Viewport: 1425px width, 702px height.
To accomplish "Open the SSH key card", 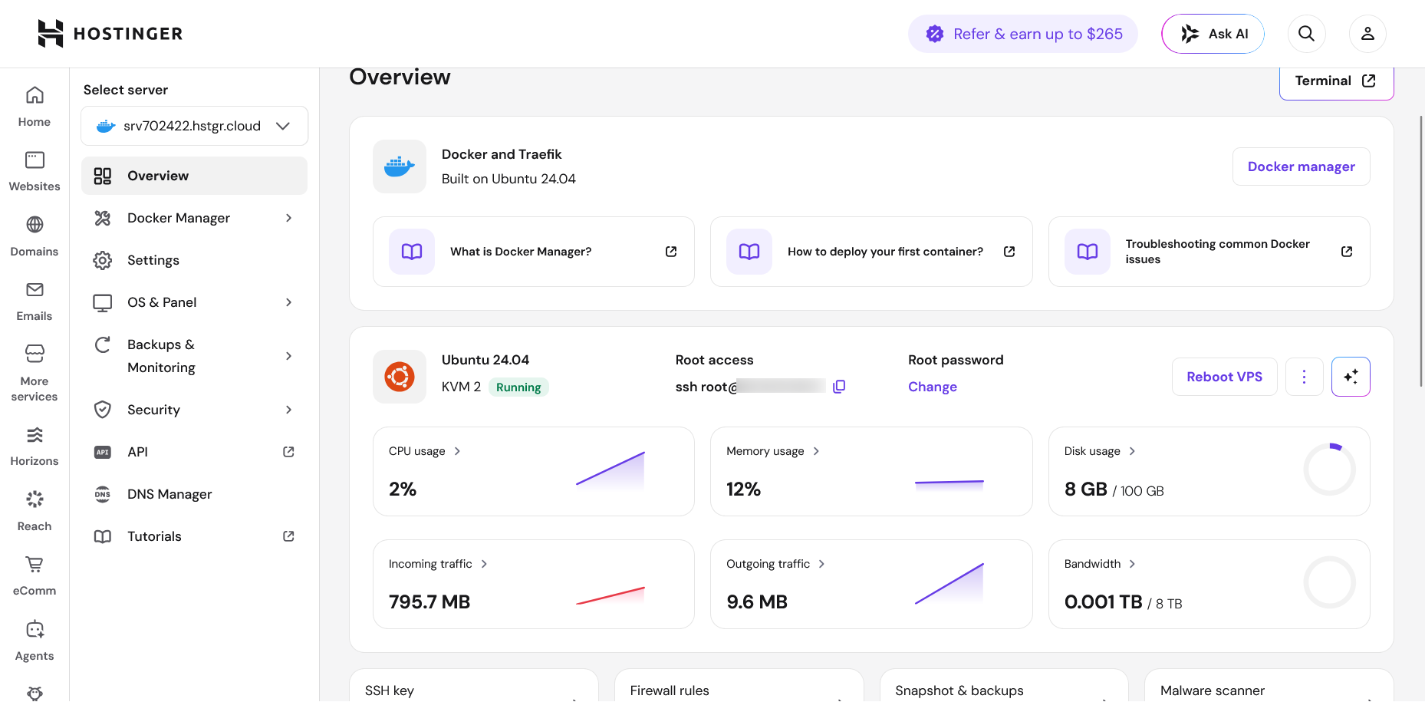I will [x=474, y=686].
